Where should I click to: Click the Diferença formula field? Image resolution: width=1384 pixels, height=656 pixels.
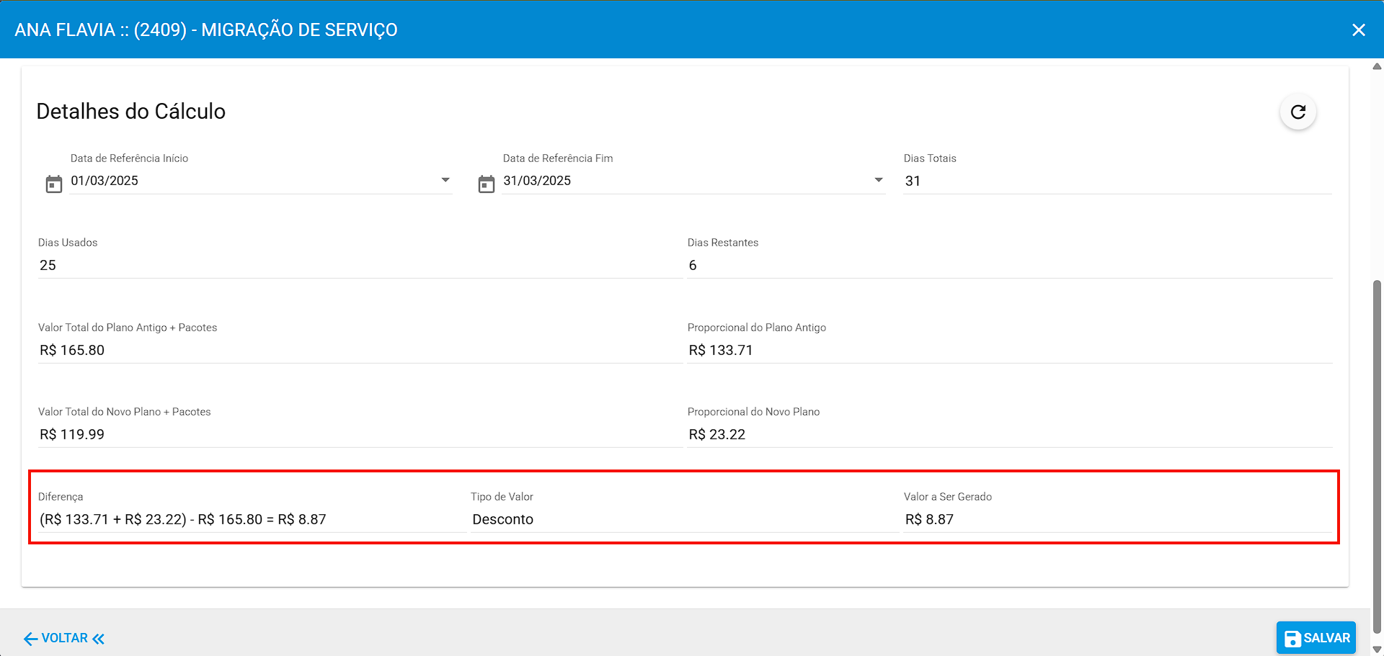click(252, 520)
